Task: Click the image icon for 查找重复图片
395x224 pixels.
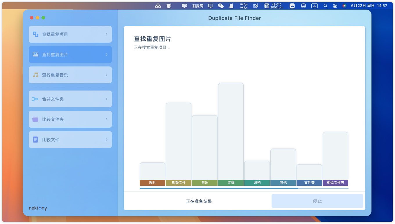Action: tap(35, 54)
